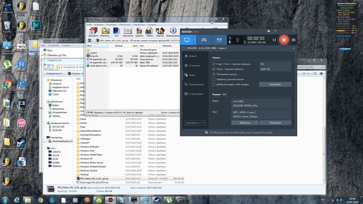Click Открыть dropdown in Explorer toolbar
The image size is (363, 204).
[75, 74]
